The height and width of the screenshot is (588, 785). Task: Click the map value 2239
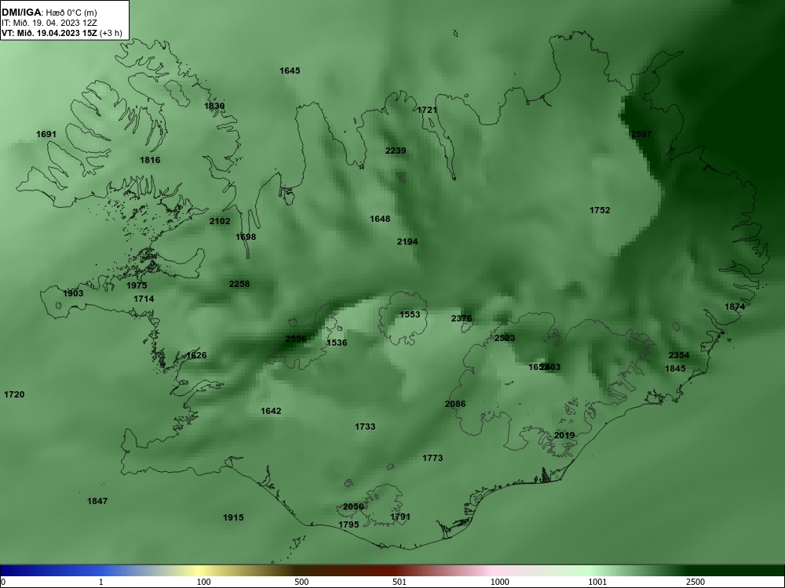[x=396, y=151]
